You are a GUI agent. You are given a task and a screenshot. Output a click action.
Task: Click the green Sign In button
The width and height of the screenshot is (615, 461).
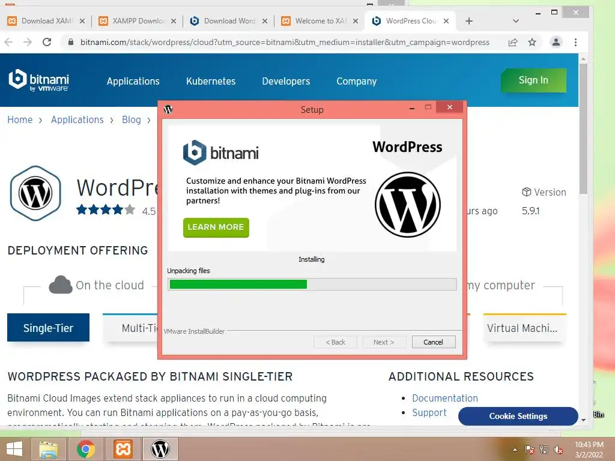[x=533, y=80]
